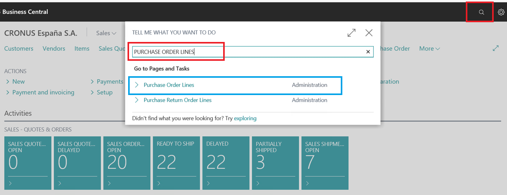Expand the Payments actions group
Image resolution: width=507 pixels, height=195 pixels.
(107, 81)
